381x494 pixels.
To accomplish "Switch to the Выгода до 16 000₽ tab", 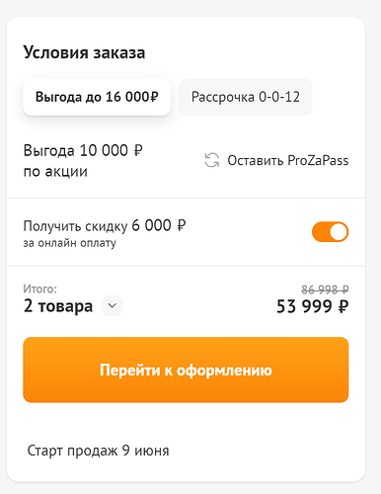I will click(x=97, y=97).
